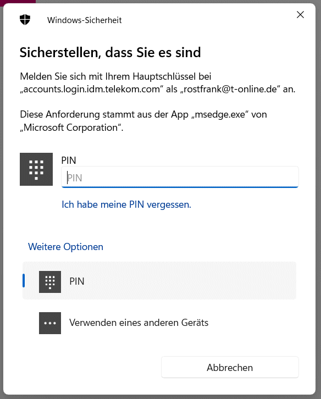This screenshot has width=321, height=399.
Task: Click the 'rostfrank@t-online.de' account text
Action: 230,89
